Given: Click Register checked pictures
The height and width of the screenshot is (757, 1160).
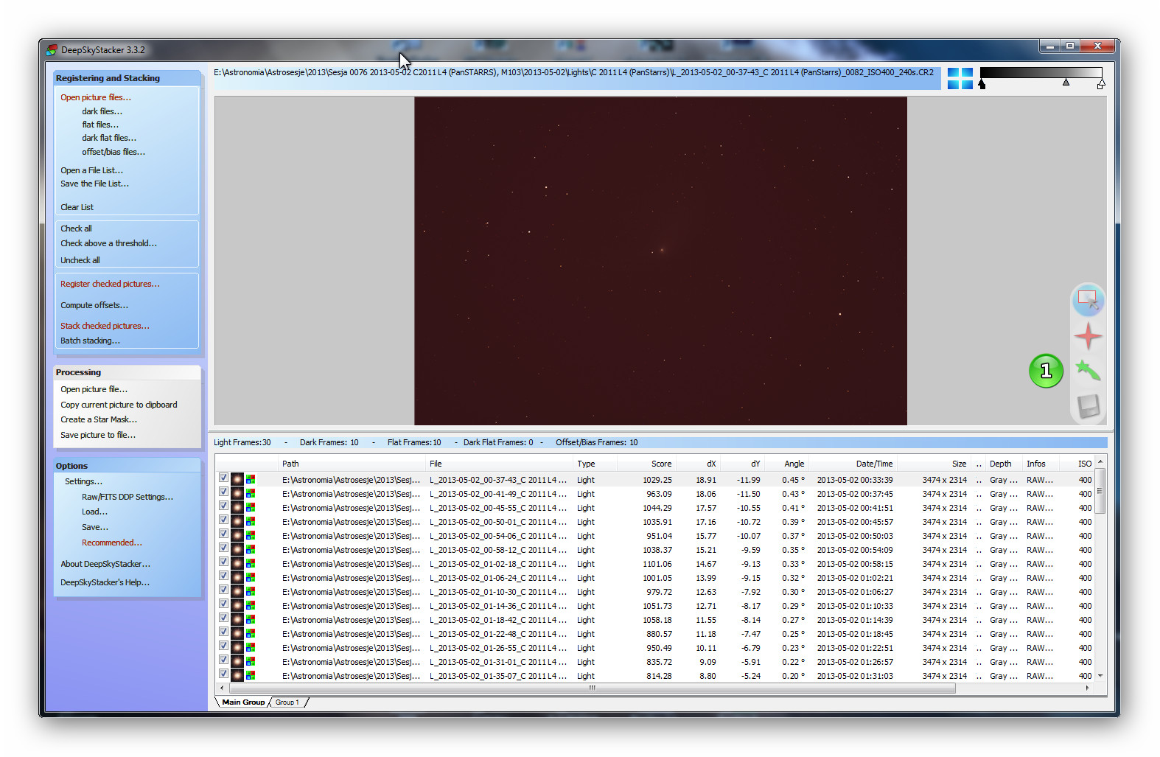Looking at the screenshot, I should click(110, 284).
